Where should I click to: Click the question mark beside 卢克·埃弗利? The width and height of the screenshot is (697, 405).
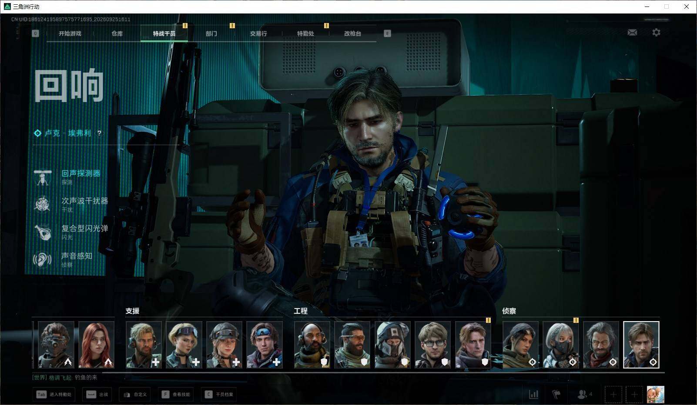(100, 133)
